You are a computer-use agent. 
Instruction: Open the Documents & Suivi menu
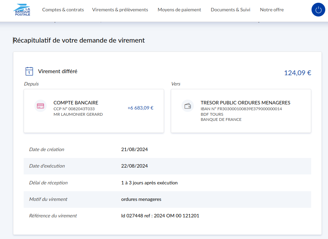[230, 10]
